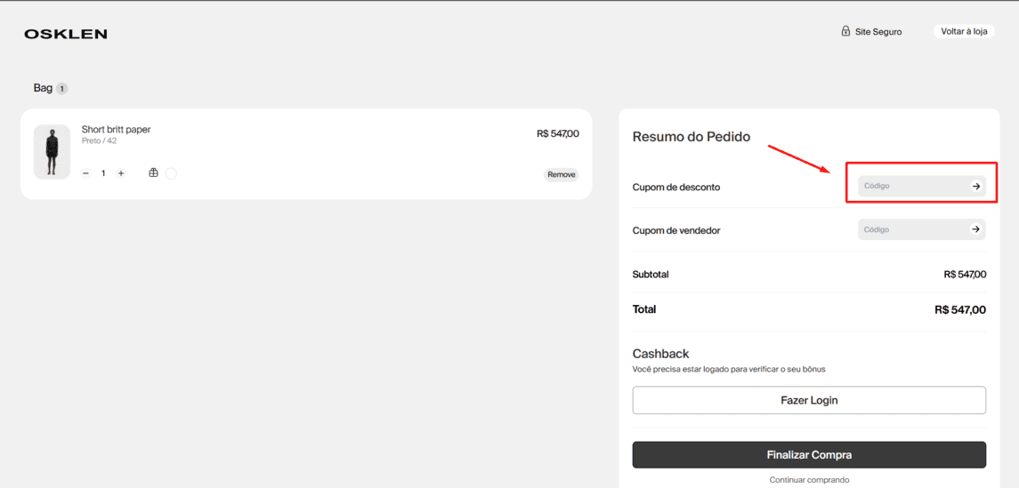Viewport: 1019px width, 488px height.
Task: Select the item quantity value
Action: (102, 173)
